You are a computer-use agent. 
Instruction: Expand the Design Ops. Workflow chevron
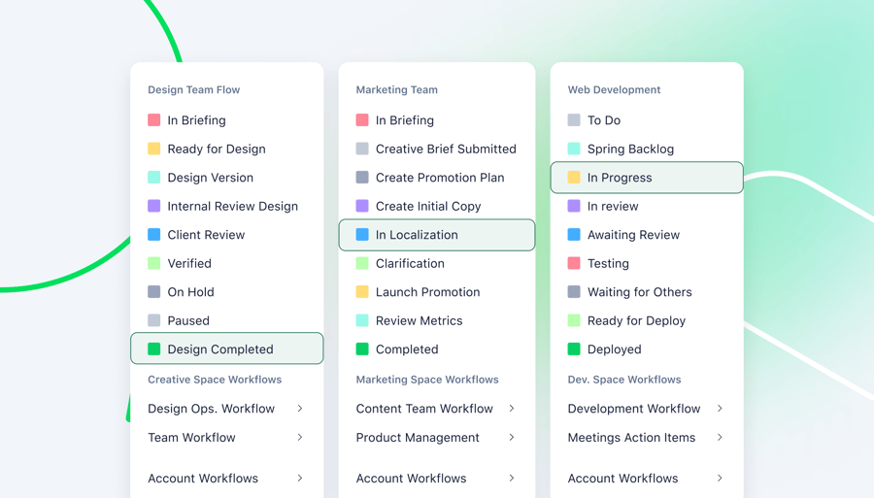[x=300, y=409]
